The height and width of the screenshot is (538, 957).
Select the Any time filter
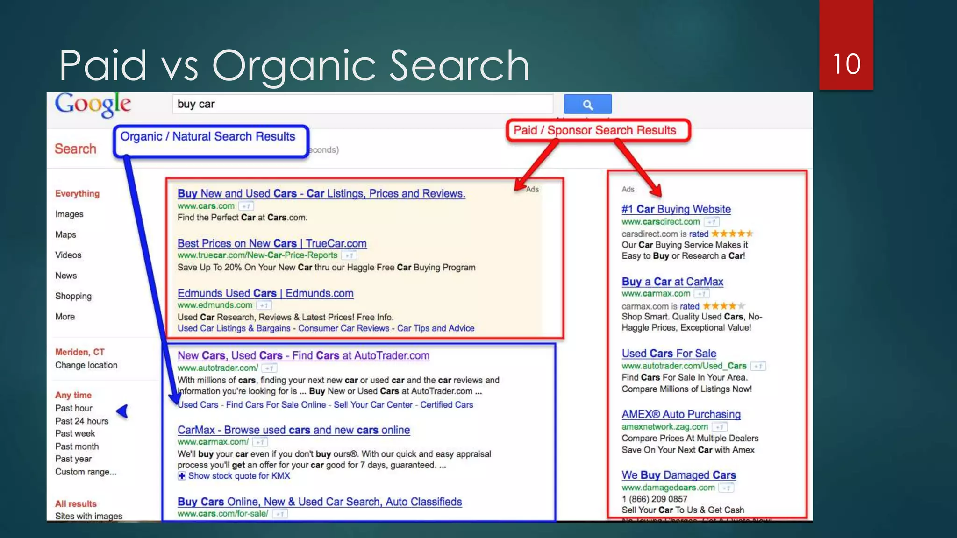point(73,395)
